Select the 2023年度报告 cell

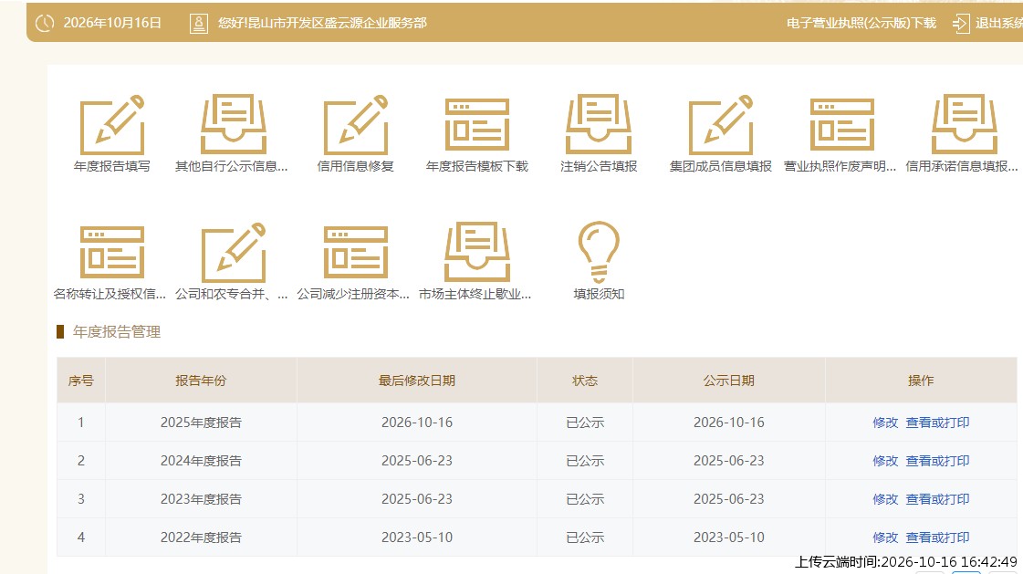click(201, 500)
